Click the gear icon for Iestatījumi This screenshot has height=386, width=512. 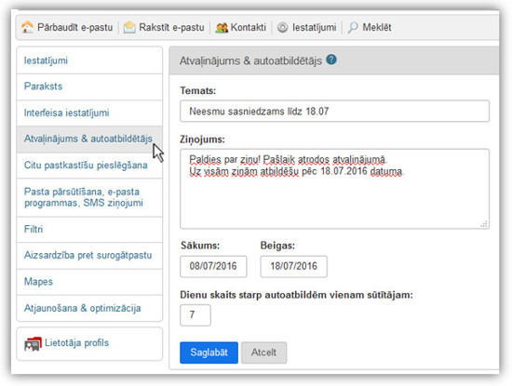click(282, 27)
